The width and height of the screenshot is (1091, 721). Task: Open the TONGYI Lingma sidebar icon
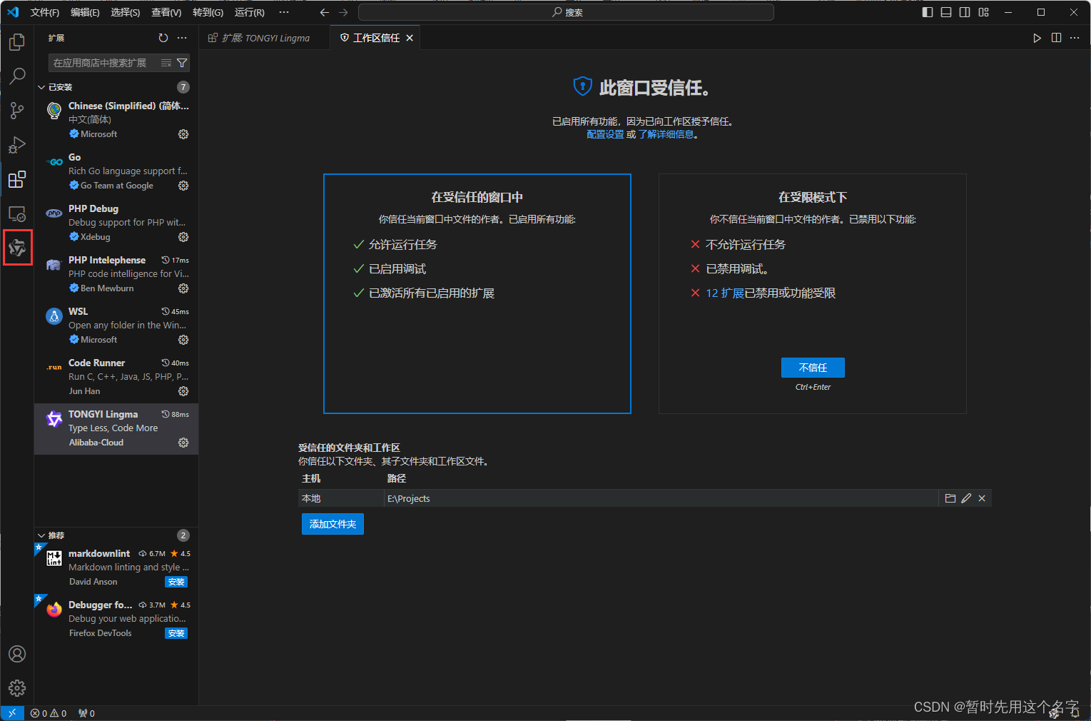pos(17,248)
